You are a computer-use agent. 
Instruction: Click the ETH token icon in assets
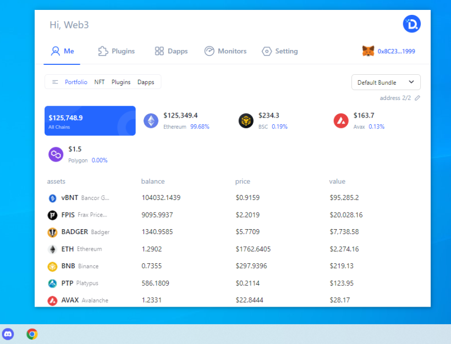(x=52, y=249)
